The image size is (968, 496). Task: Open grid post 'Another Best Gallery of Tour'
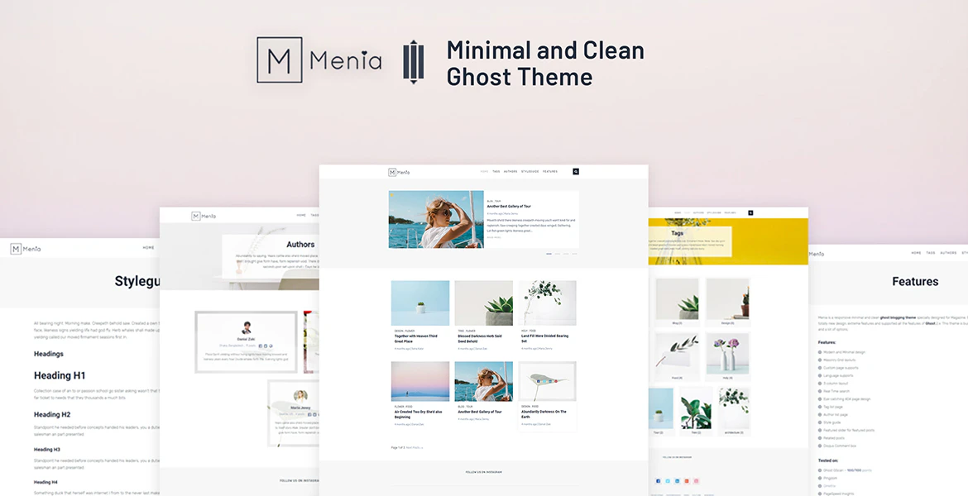click(x=480, y=412)
